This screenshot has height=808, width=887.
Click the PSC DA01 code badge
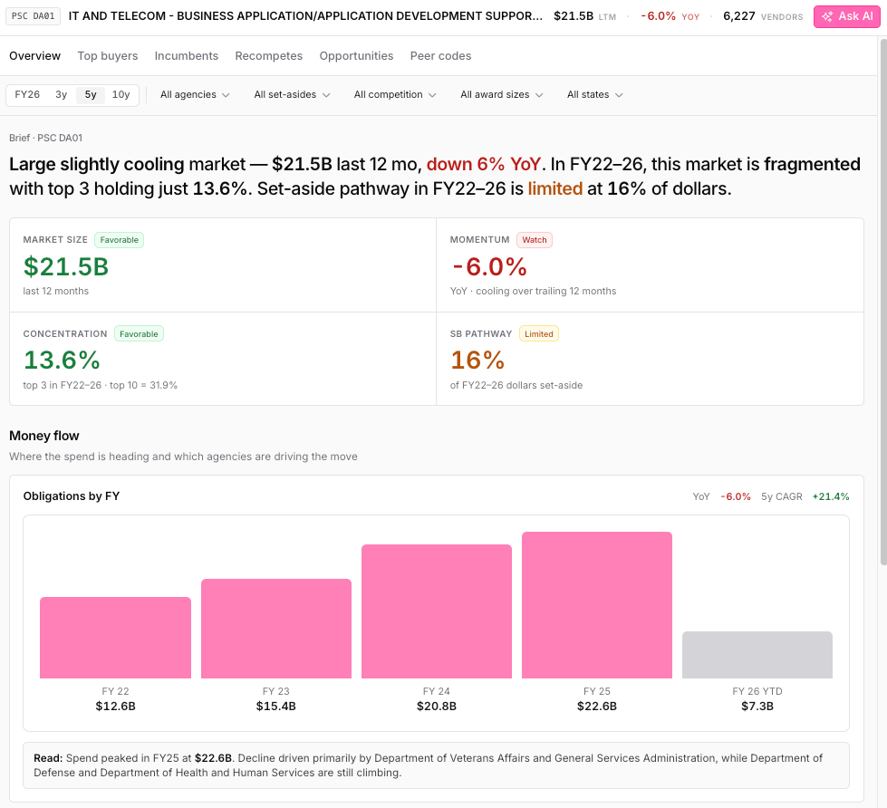point(33,15)
